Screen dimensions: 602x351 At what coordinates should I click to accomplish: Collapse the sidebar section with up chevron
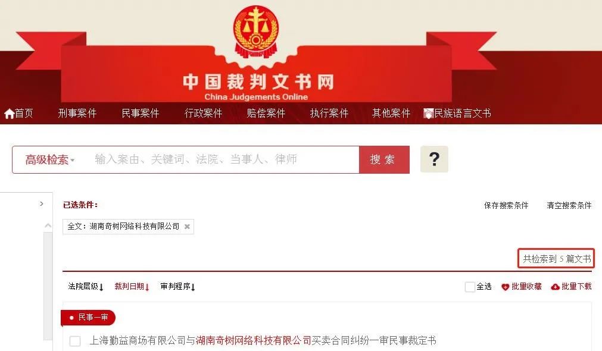pyautogui.click(x=48, y=225)
